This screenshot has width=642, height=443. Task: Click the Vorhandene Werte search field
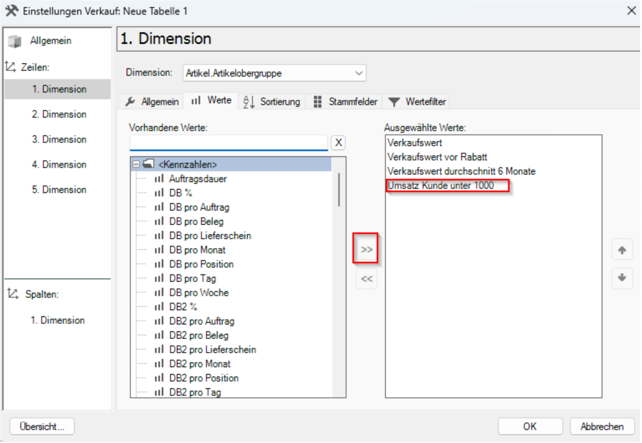coord(229,143)
